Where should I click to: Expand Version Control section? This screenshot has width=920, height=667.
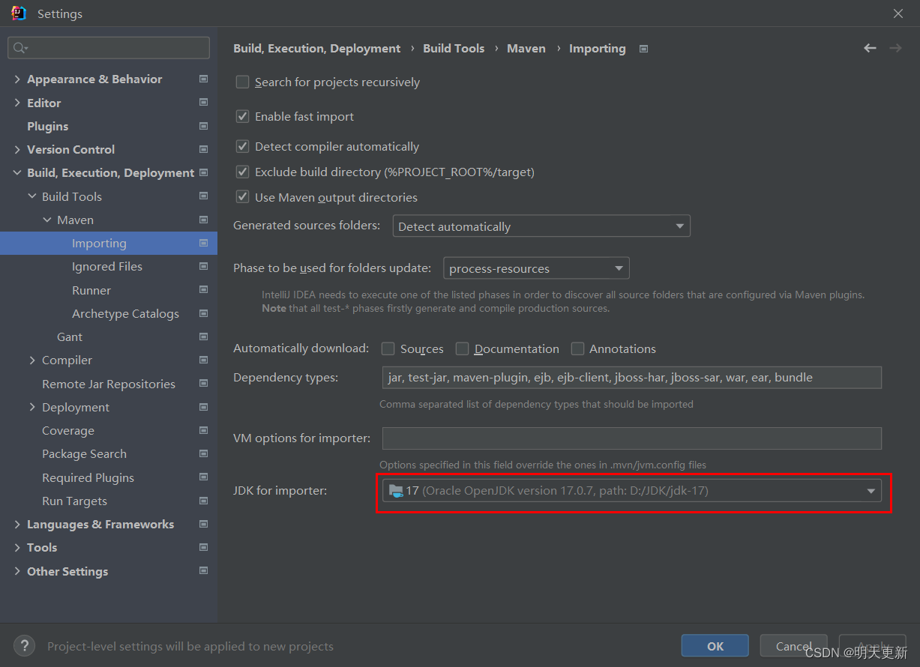click(17, 149)
